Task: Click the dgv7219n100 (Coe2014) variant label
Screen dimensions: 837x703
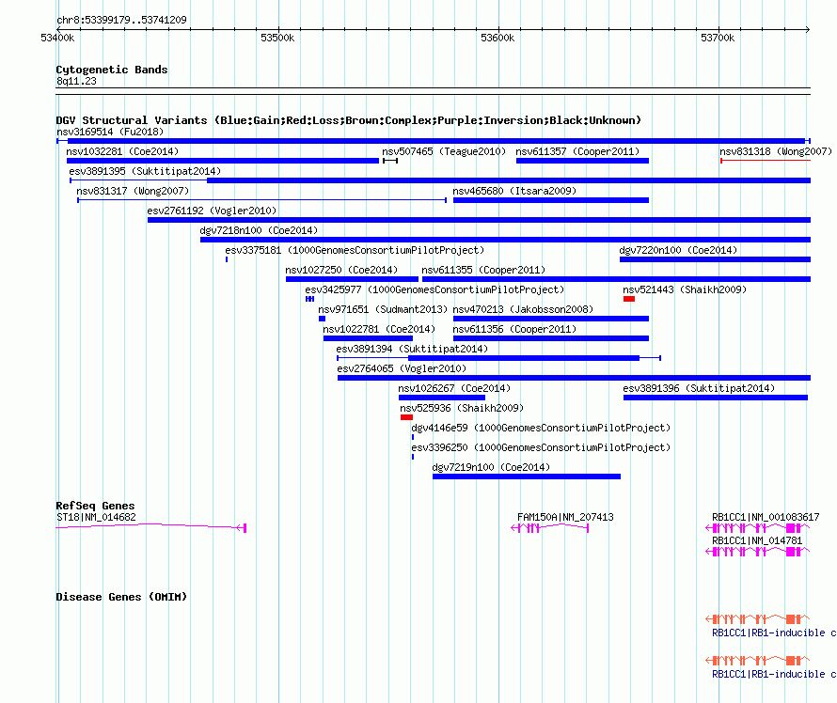Action: pyautogui.click(x=491, y=467)
